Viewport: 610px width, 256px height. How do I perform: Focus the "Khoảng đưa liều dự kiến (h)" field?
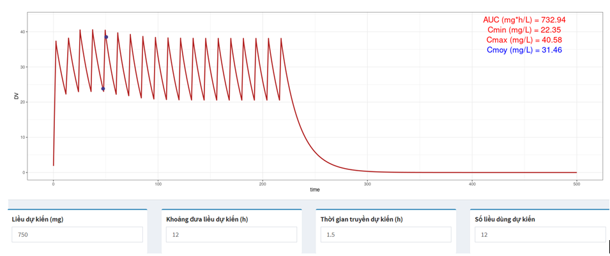tap(231, 235)
